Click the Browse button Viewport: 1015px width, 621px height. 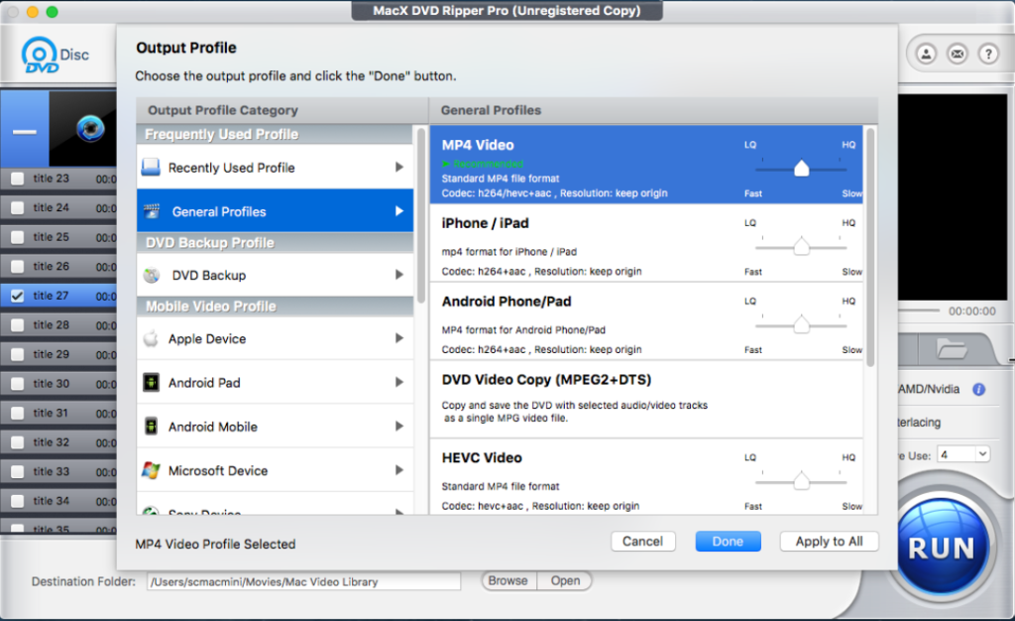coord(508,581)
